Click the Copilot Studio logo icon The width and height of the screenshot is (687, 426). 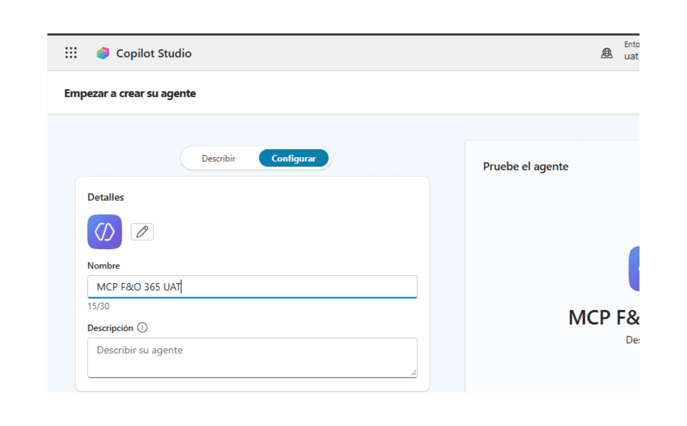103,53
